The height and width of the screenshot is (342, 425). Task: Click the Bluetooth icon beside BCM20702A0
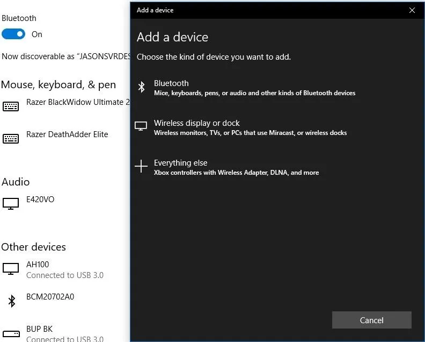pyautogui.click(x=11, y=301)
